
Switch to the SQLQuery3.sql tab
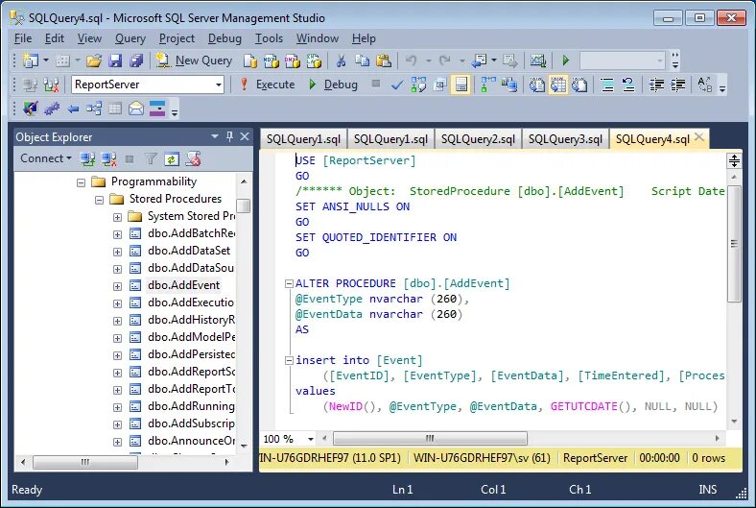pos(565,139)
